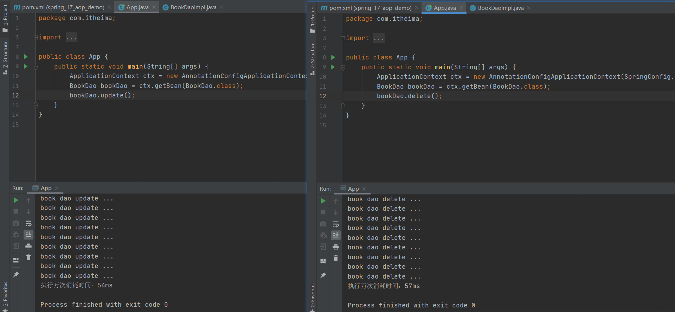Open the 2: Favorites tool window in right IDE
Image resolution: width=675 pixels, height=312 pixels.
[x=312, y=297]
